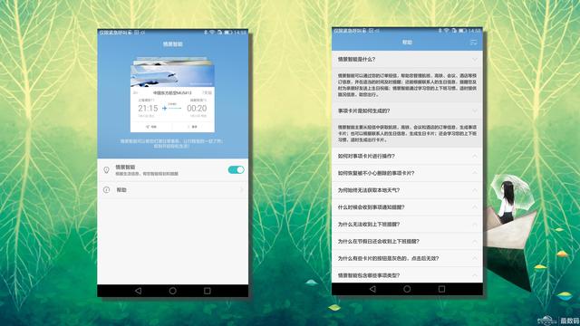Viewport: 580px width, 326px height.
Task: Toggle the 情景智能 switch off
Action: click(236, 169)
